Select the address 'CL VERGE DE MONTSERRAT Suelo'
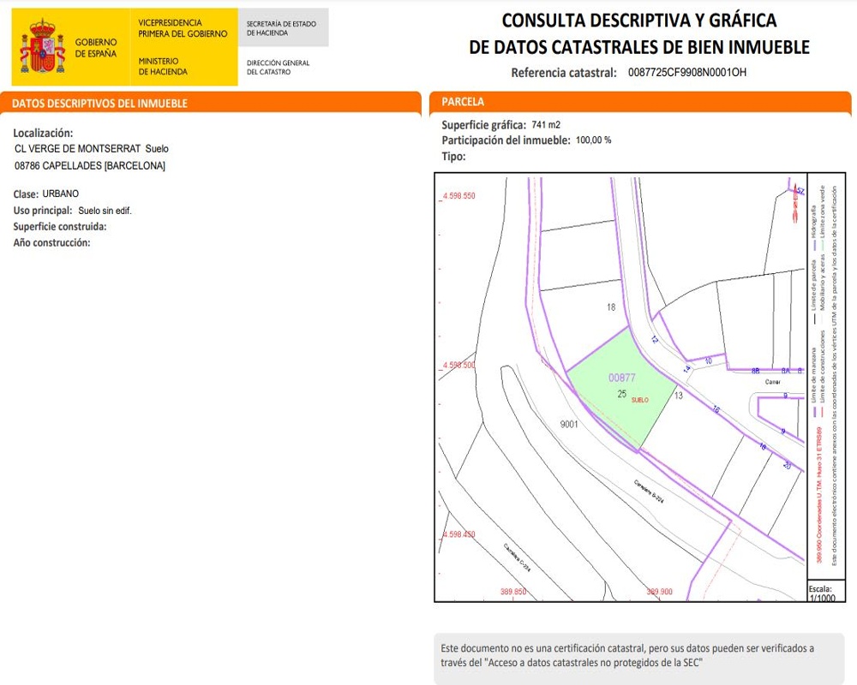 pyautogui.click(x=92, y=149)
